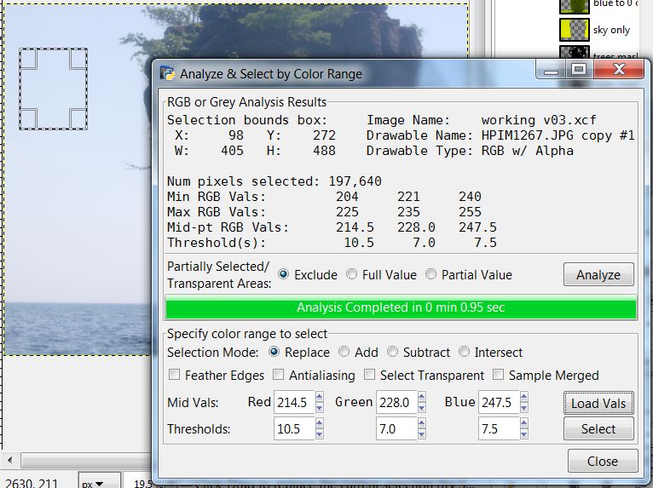
Task: Toggle the Antialiasing checkbox
Action: 279,375
